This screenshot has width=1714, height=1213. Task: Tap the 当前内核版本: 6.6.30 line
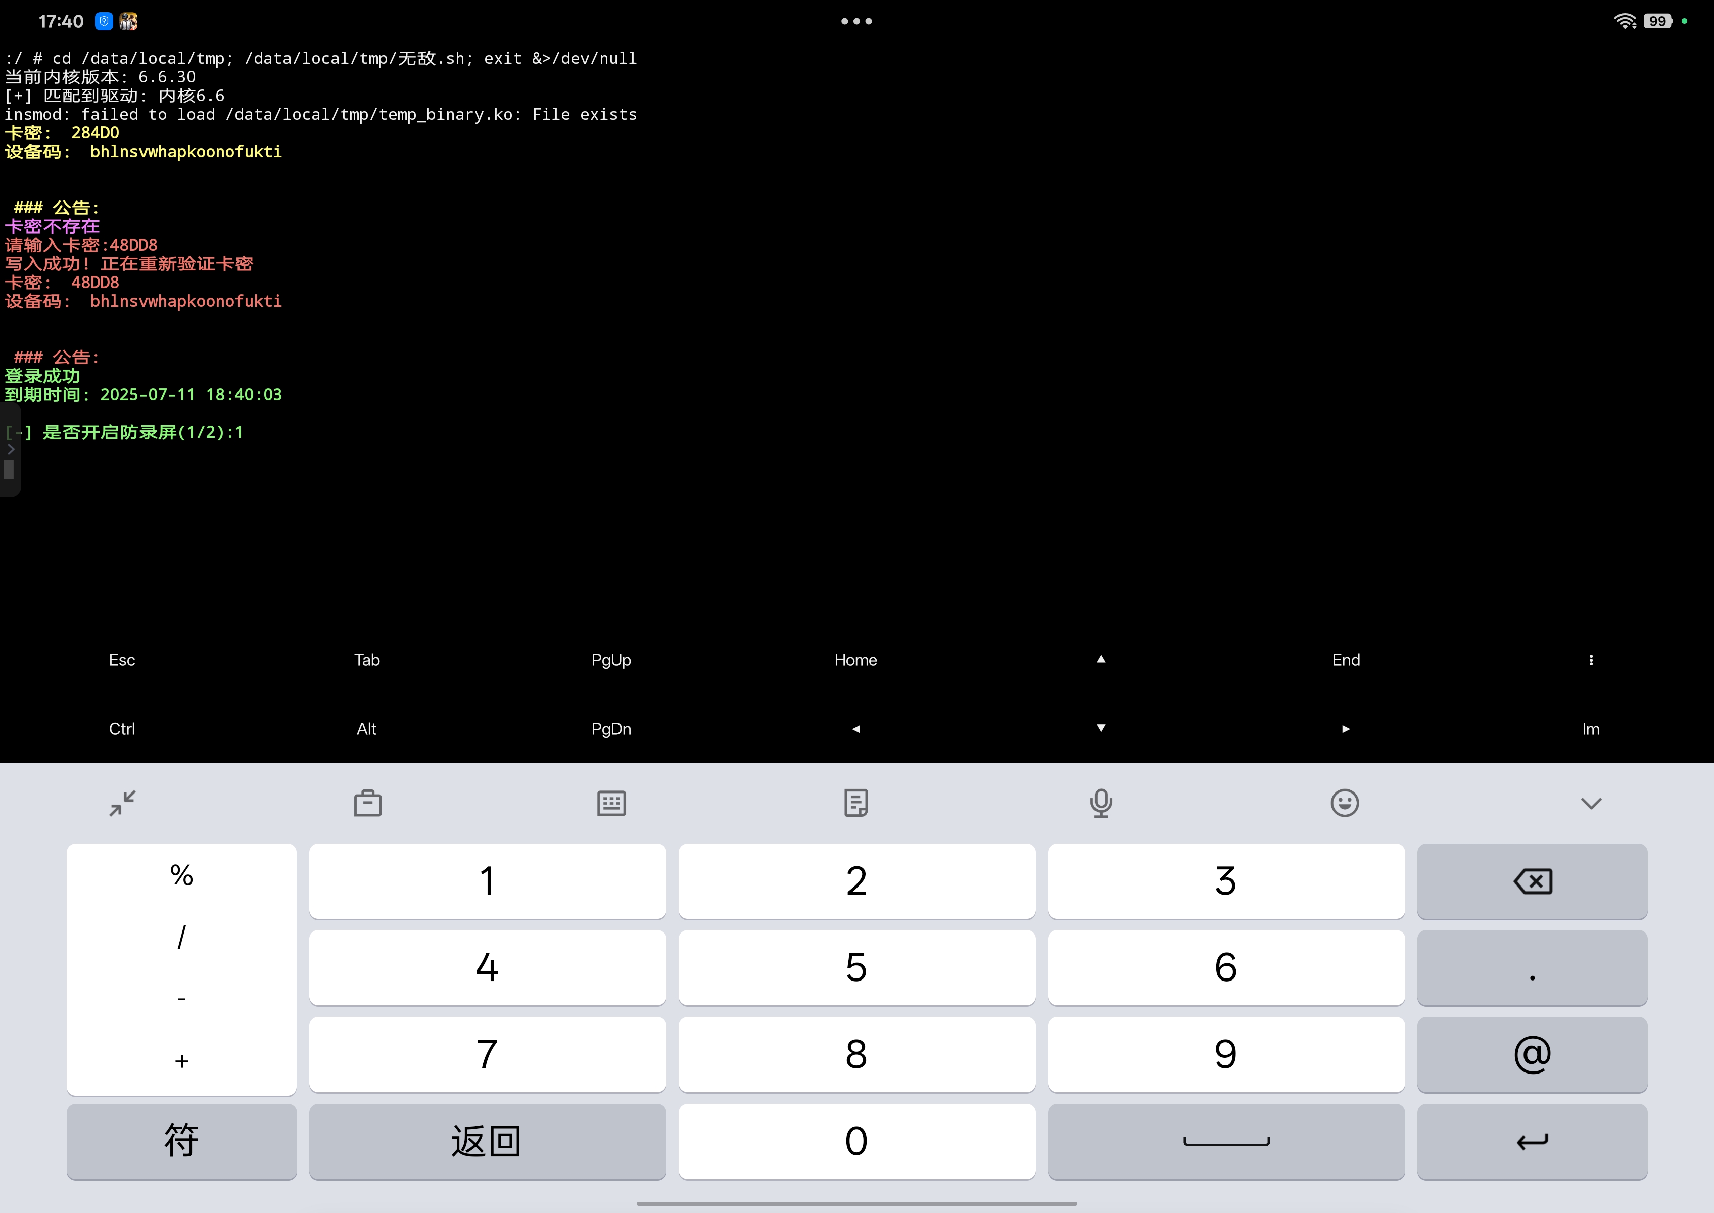[x=100, y=77]
